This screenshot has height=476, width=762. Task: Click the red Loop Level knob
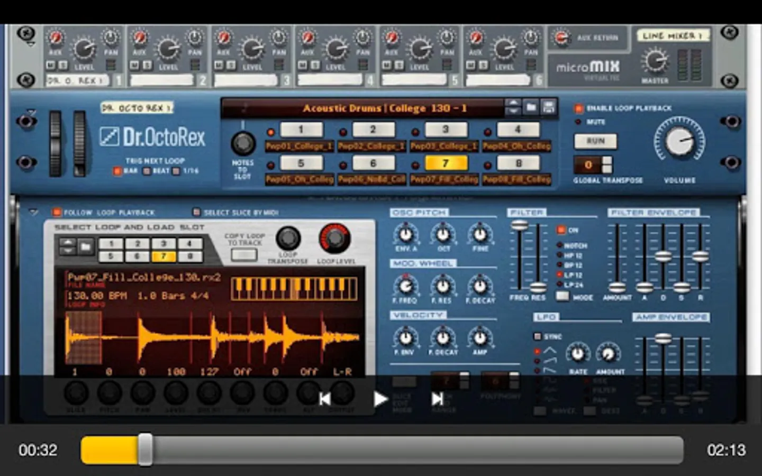pyautogui.click(x=334, y=239)
